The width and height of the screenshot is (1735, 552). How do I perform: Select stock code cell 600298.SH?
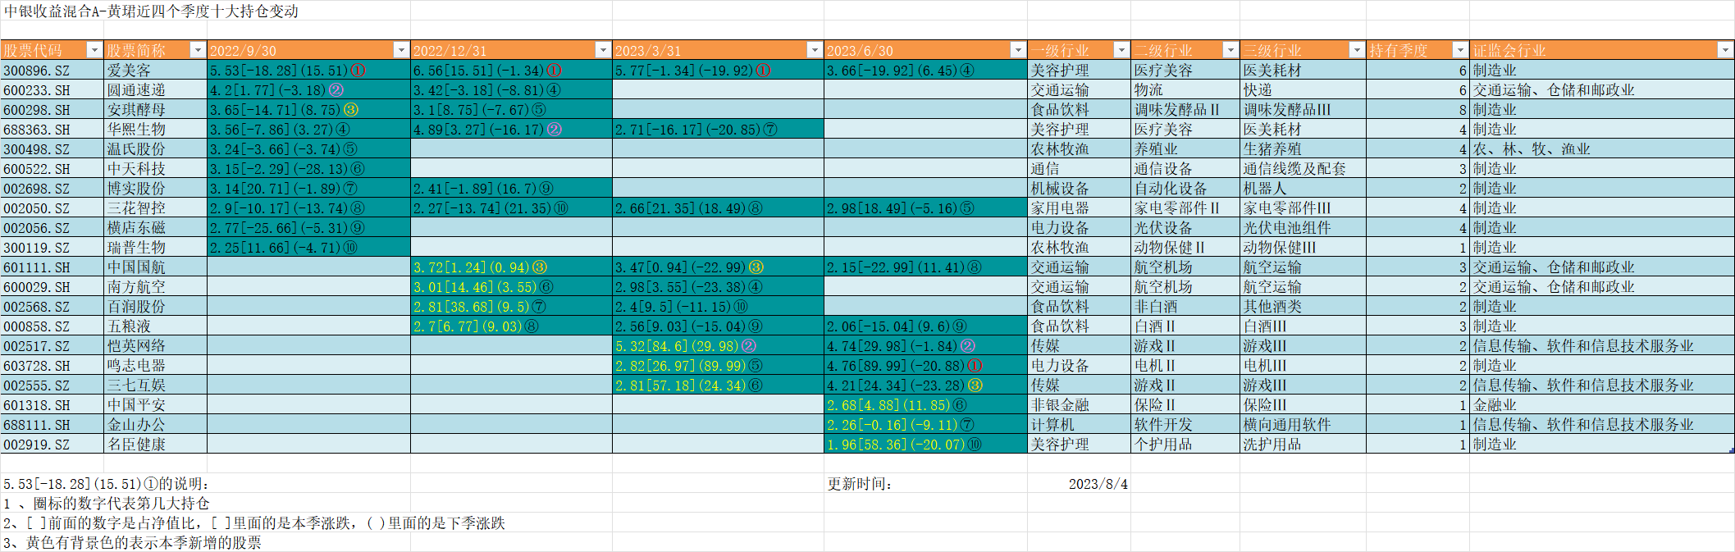[x=52, y=110]
